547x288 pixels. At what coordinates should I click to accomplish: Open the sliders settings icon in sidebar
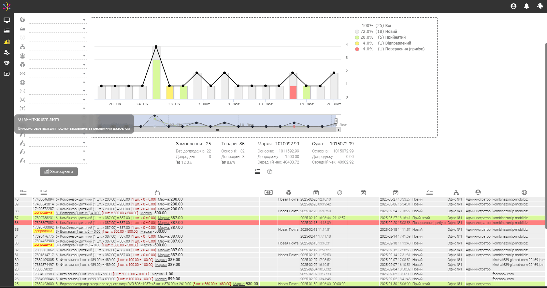(x=7, y=52)
